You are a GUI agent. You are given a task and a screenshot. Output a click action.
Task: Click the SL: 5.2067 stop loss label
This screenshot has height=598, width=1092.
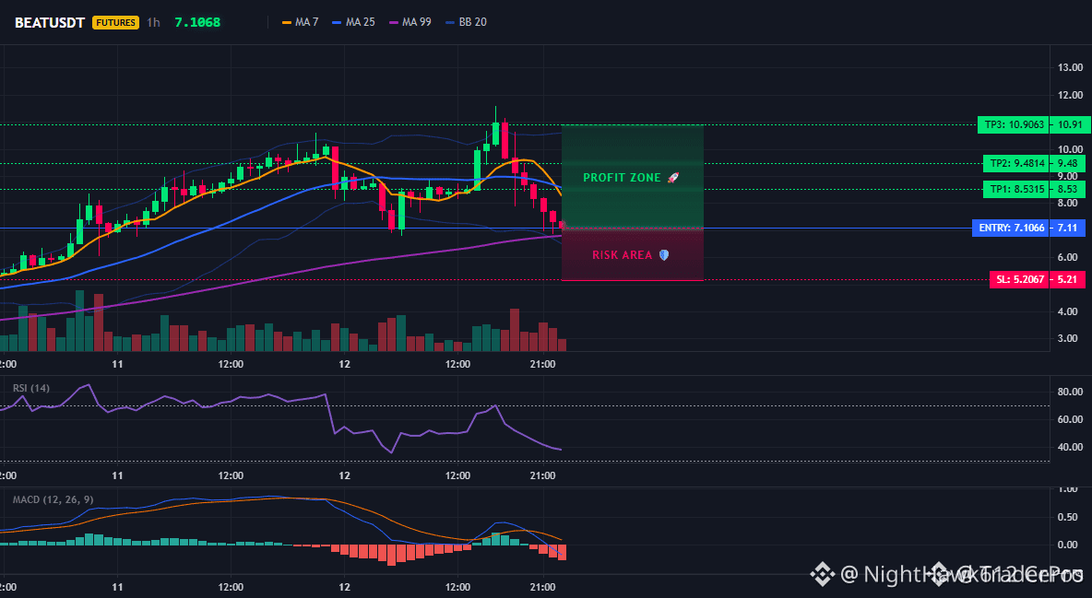click(1018, 279)
